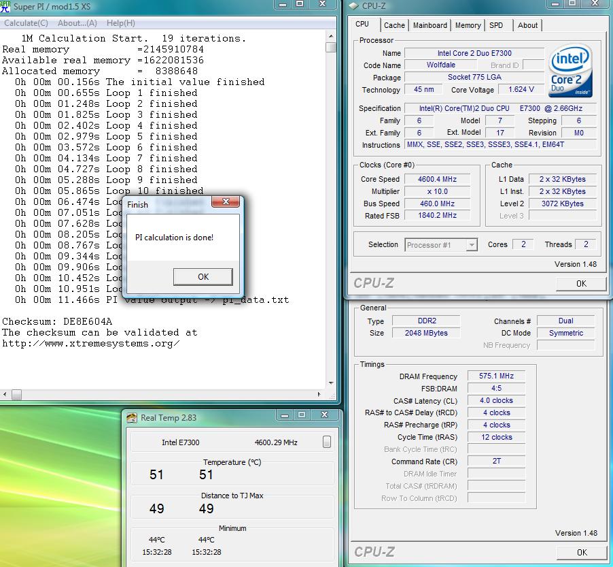Click the Channels # value Dual
613x567 pixels.
coord(565,321)
